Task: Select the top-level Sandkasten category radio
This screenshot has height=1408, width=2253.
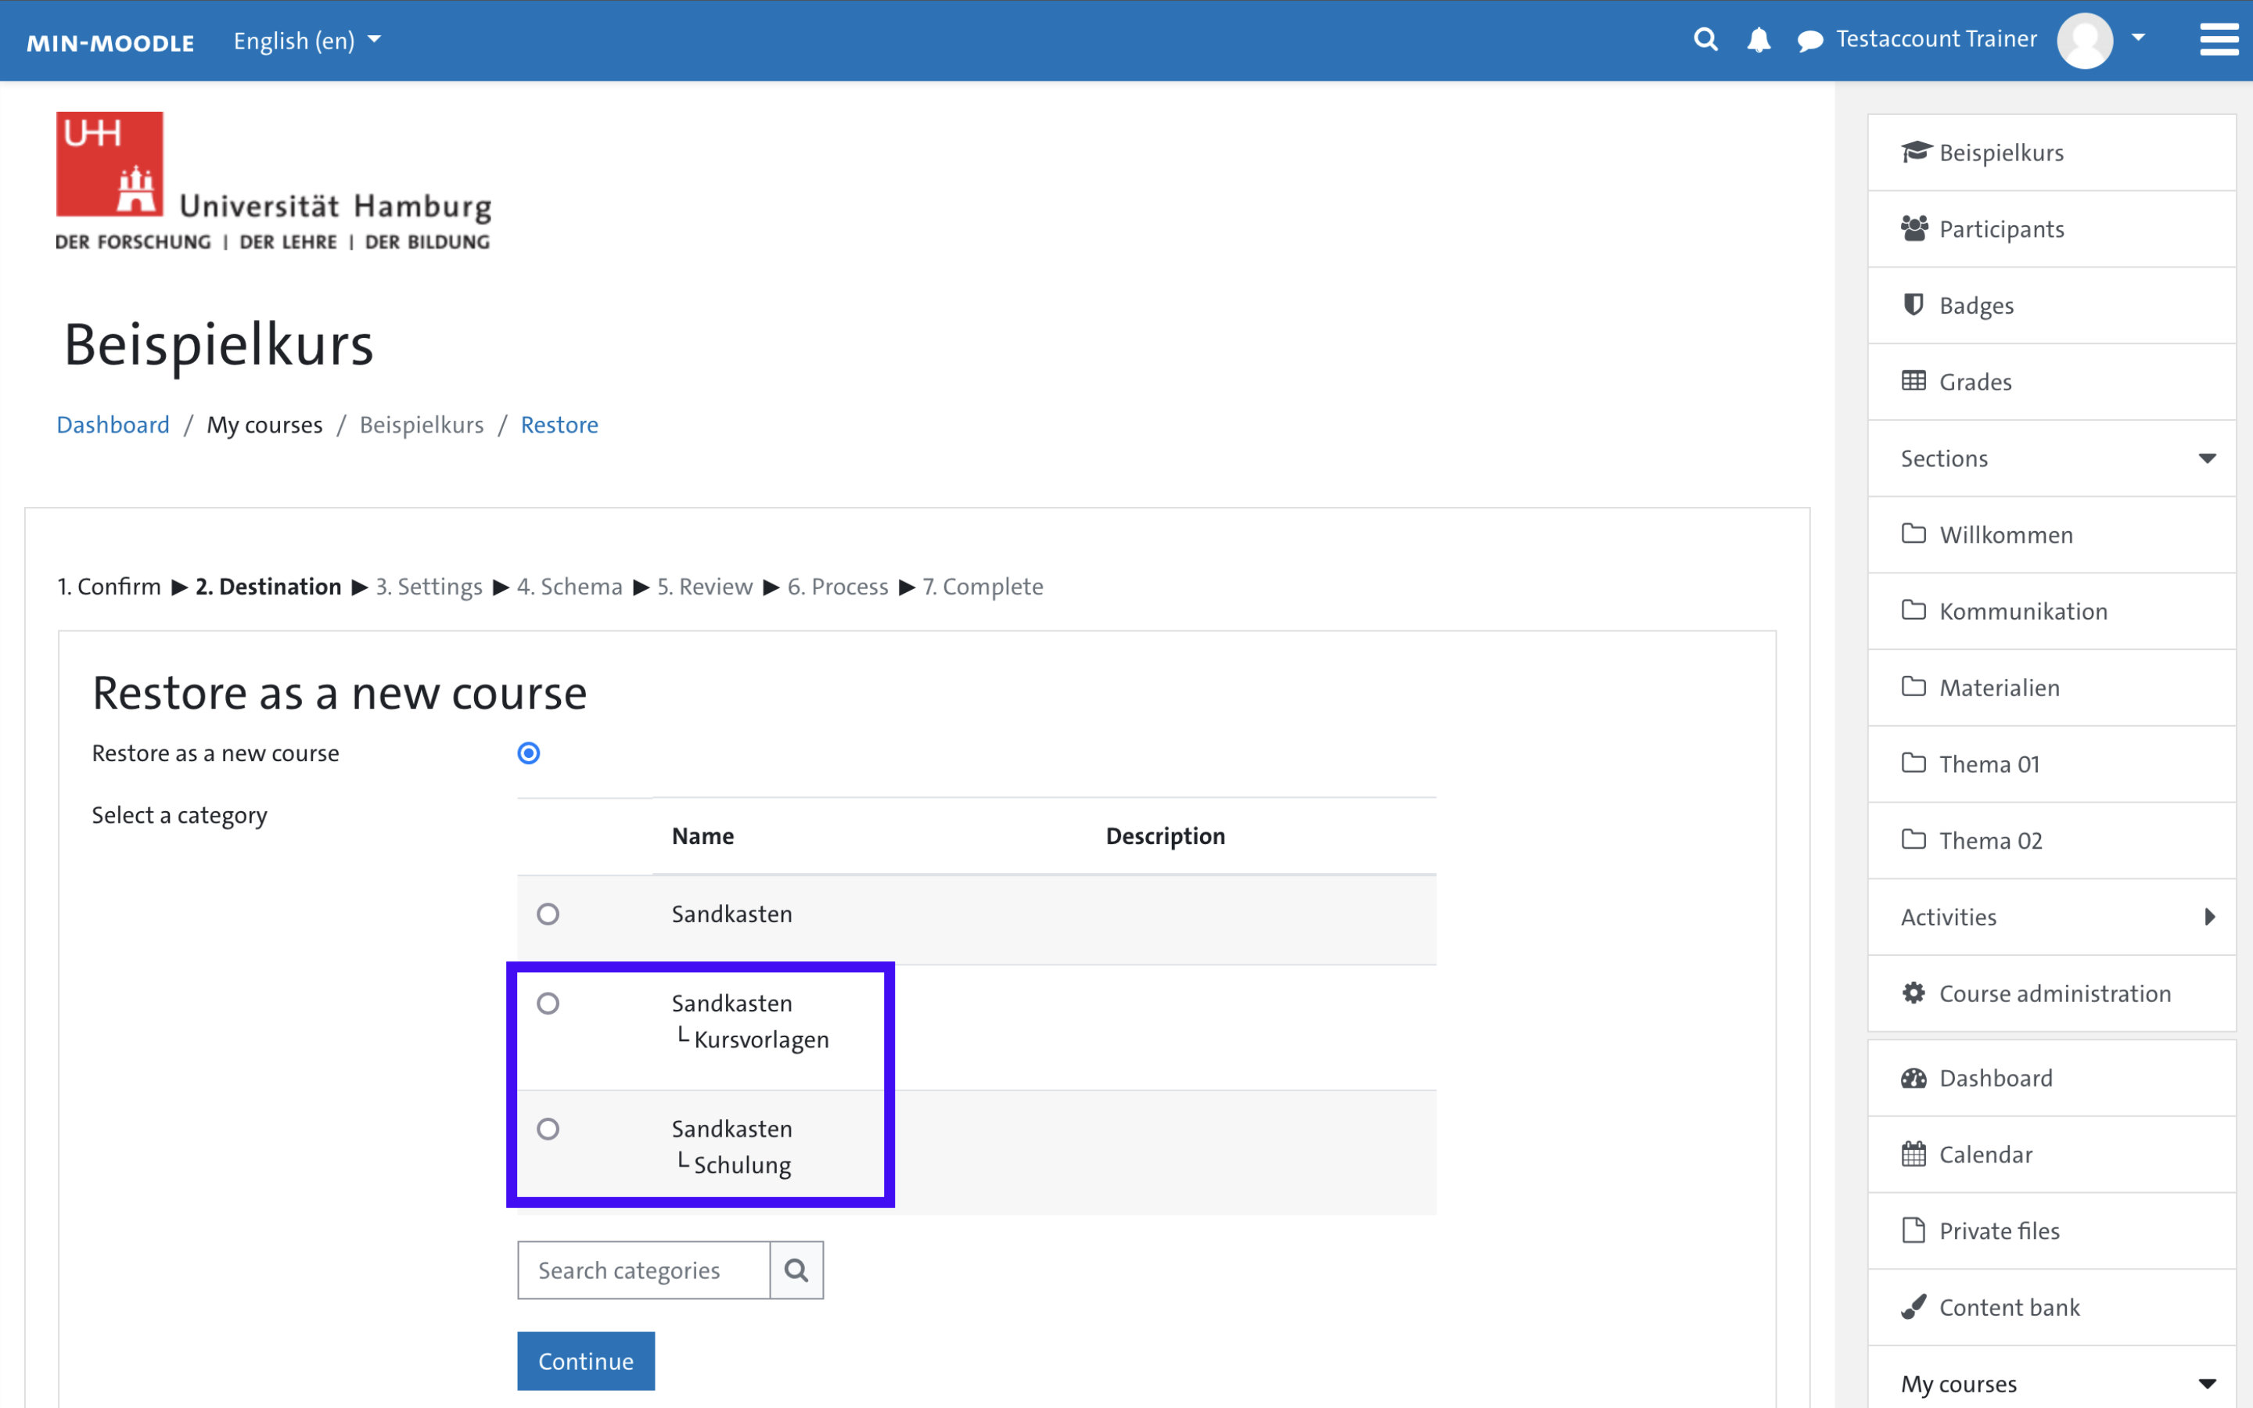Action: (548, 914)
